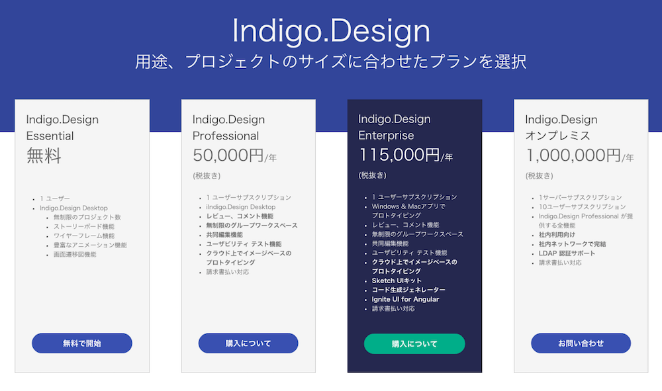Click the LDAP 認証サポート feature item
The height and width of the screenshot is (391, 662).
[x=567, y=253]
